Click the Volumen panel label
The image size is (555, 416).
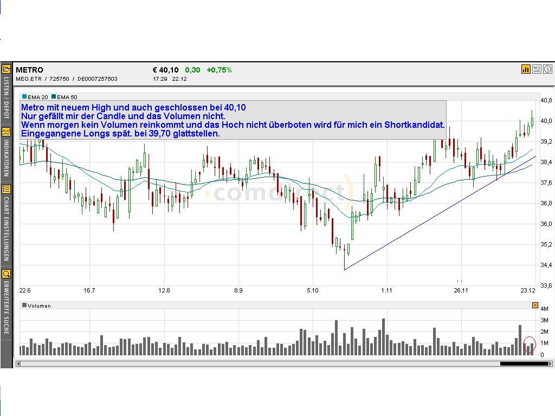(39, 305)
